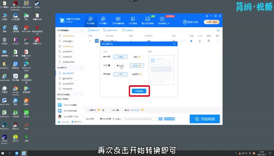Click the output directory path field

[140, 119]
